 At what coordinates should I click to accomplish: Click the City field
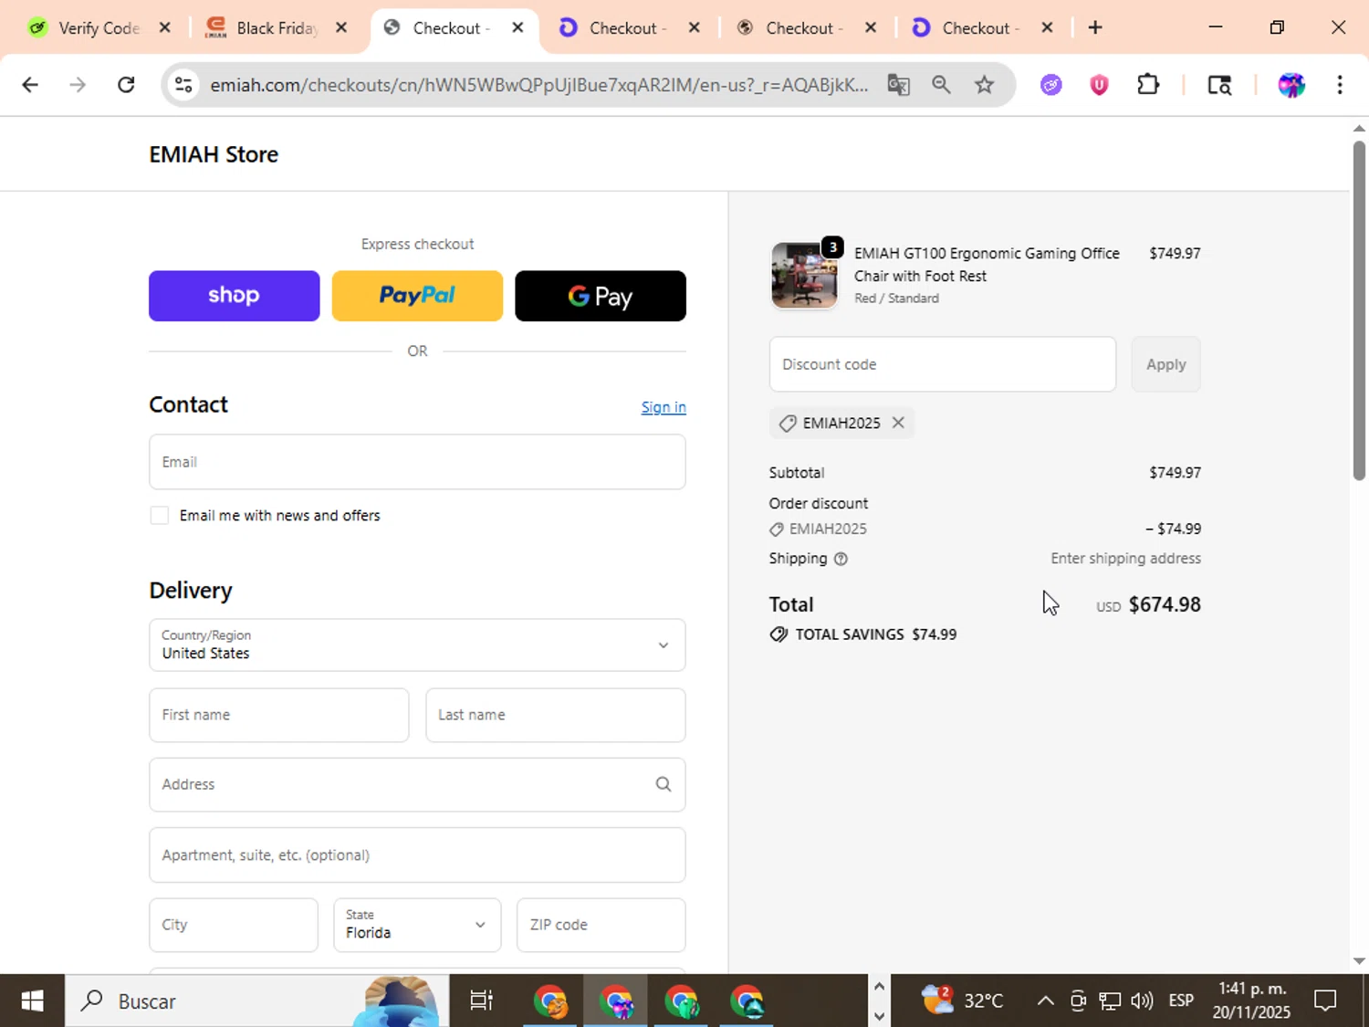pyautogui.click(x=234, y=925)
